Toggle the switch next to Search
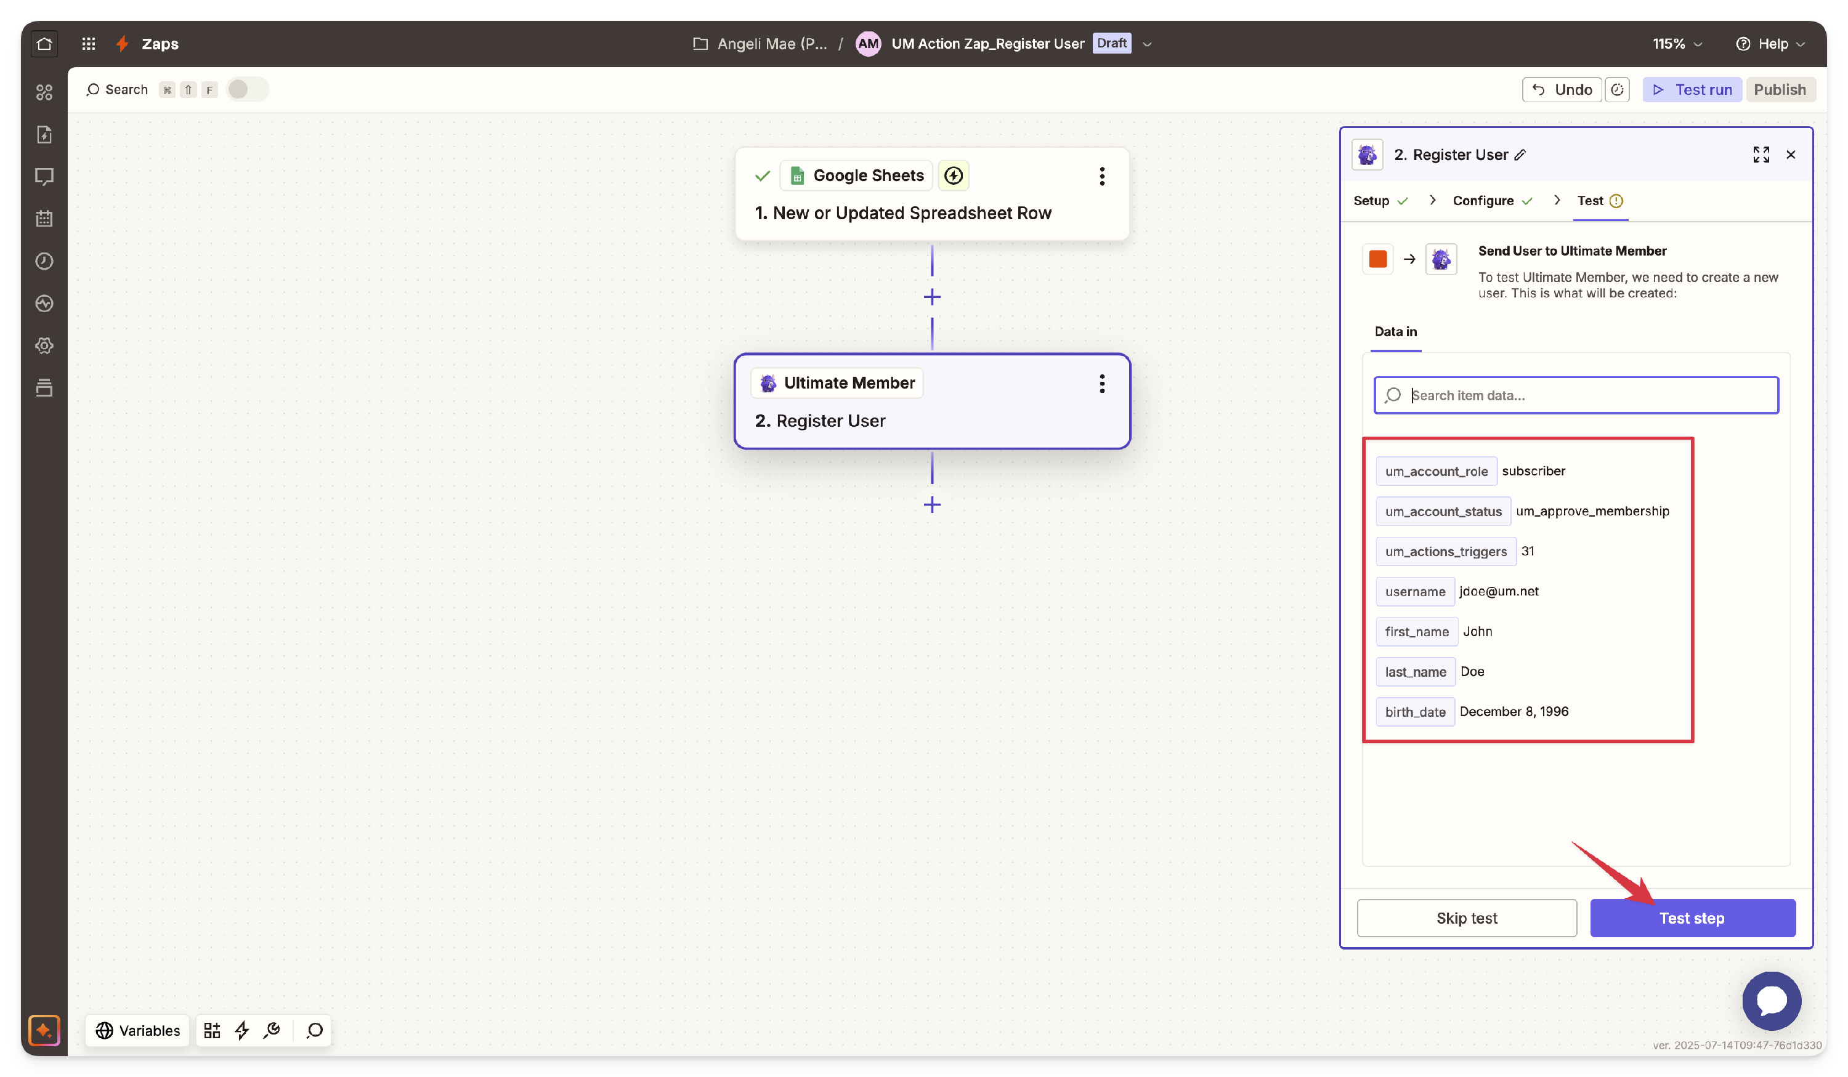Viewport: 1848px width, 1077px height. tap(247, 89)
